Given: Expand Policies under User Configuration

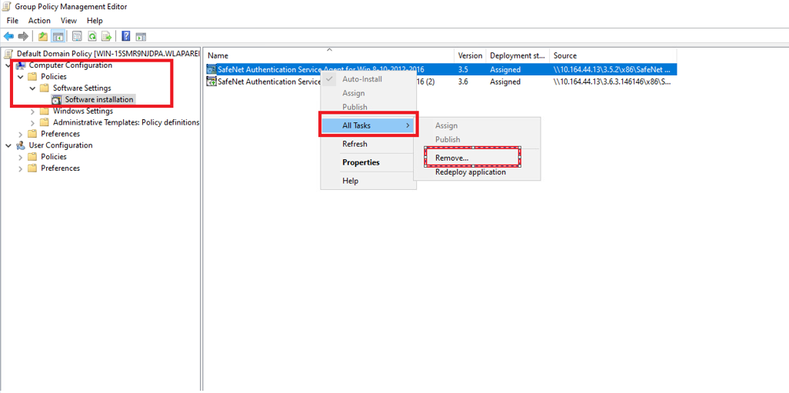Looking at the screenshot, I should point(20,157).
